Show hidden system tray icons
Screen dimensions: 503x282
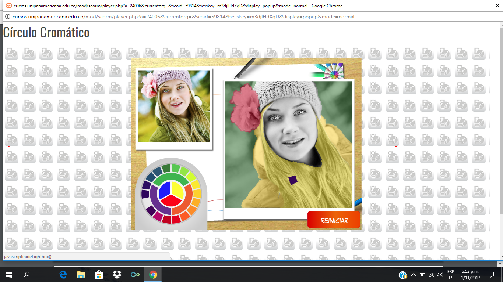point(413,275)
